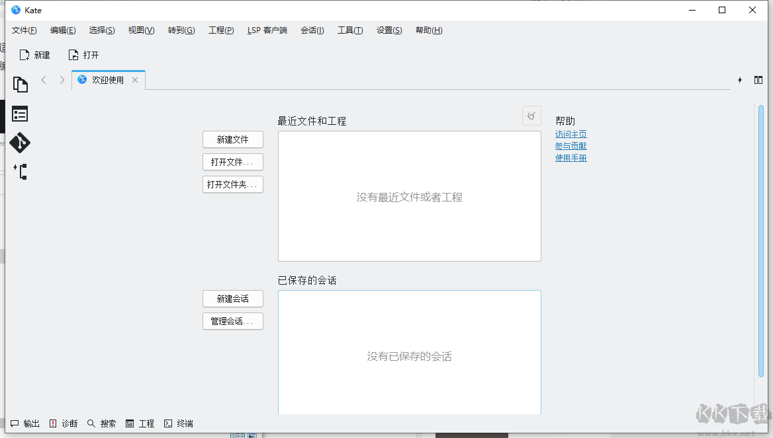The width and height of the screenshot is (773, 438).
Task: Click the 新建文件 button
Action: coord(233,139)
